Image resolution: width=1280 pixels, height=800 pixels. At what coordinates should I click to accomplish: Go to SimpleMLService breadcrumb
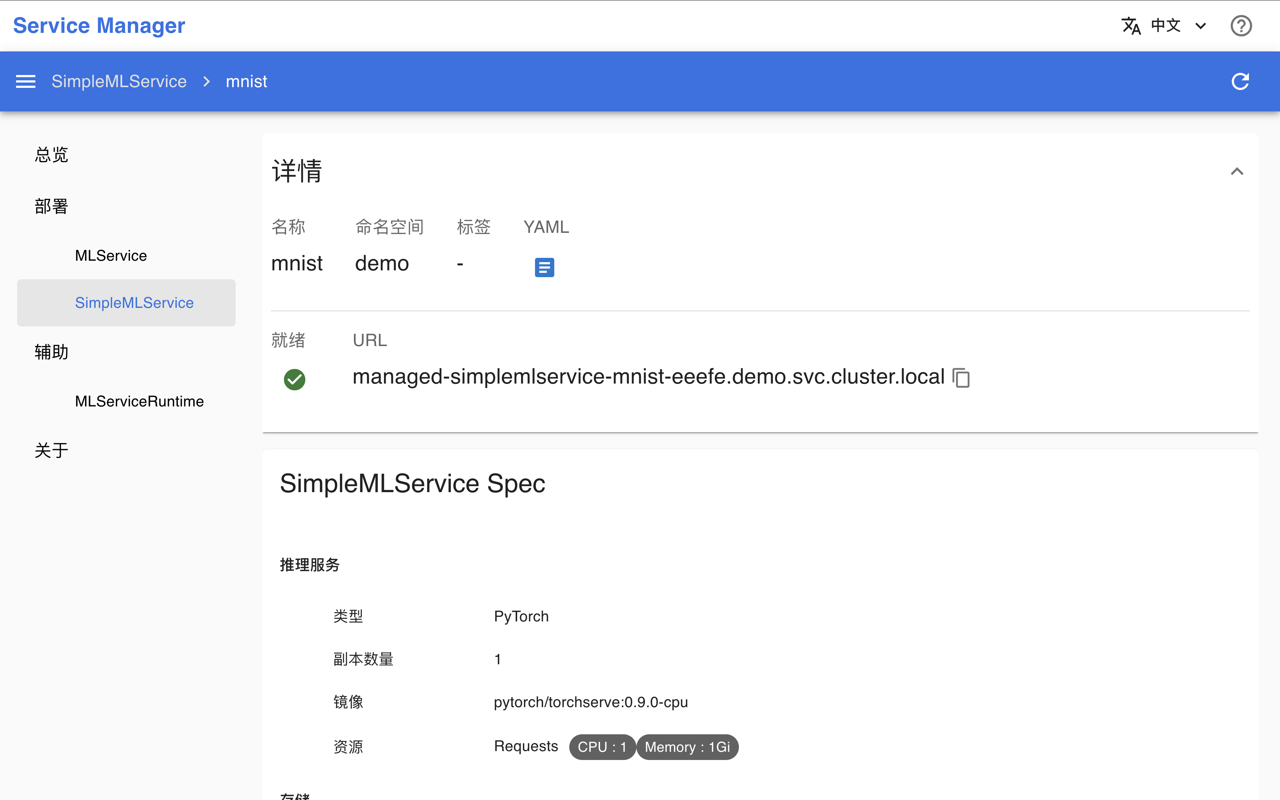coord(119,81)
